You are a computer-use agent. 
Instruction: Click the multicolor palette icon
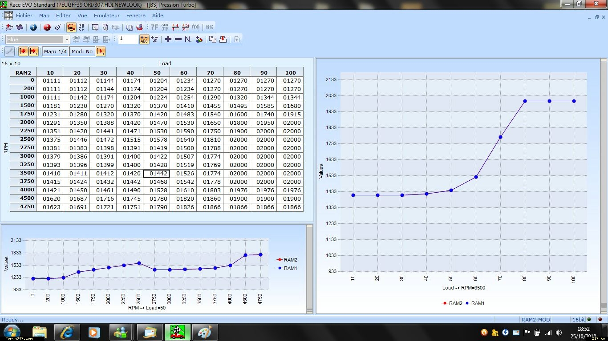(x=199, y=40)
